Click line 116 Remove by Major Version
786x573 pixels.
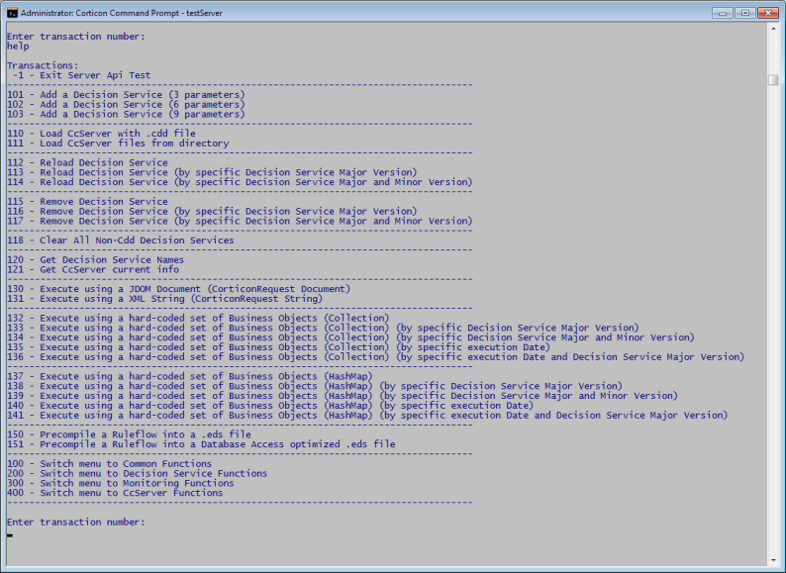coord(212,211)
